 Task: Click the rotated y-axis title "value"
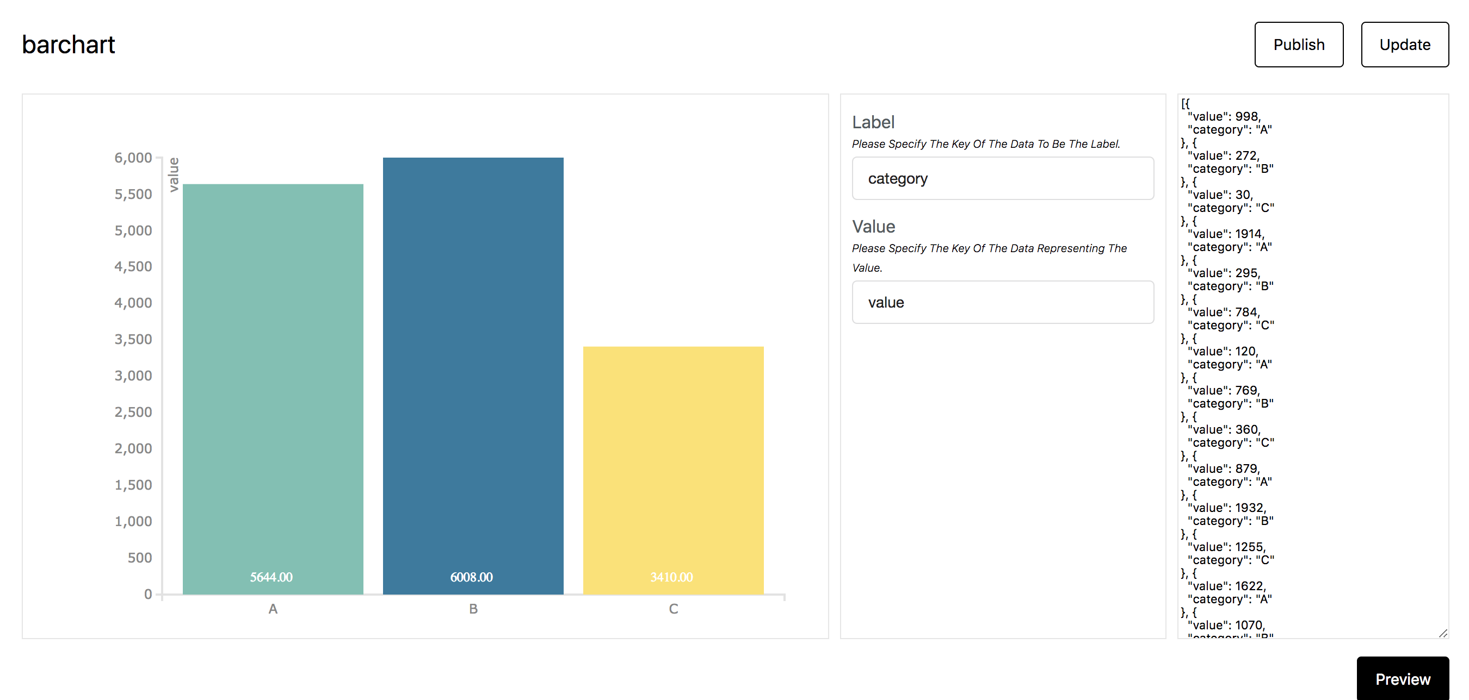tap(174, 174)
